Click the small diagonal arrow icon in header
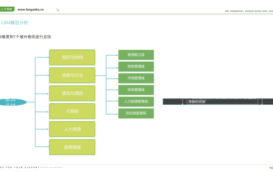The width and height of the screenshot is (273, 172). [x=57, y=10]
